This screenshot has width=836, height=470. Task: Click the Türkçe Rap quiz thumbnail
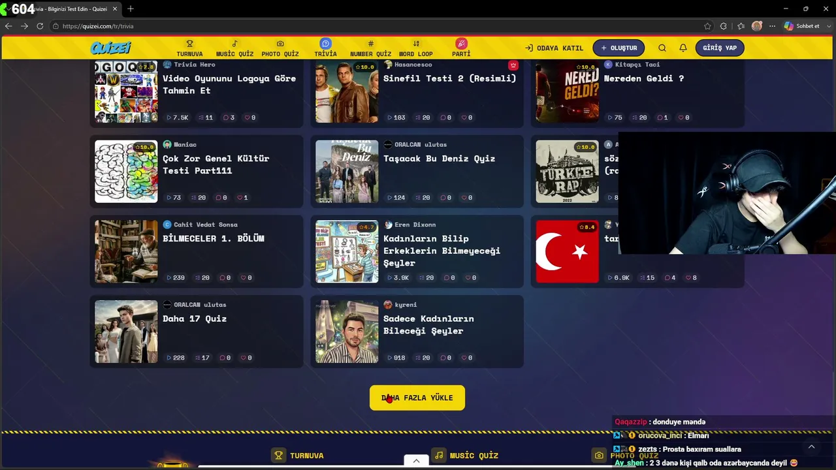(567, 172)
